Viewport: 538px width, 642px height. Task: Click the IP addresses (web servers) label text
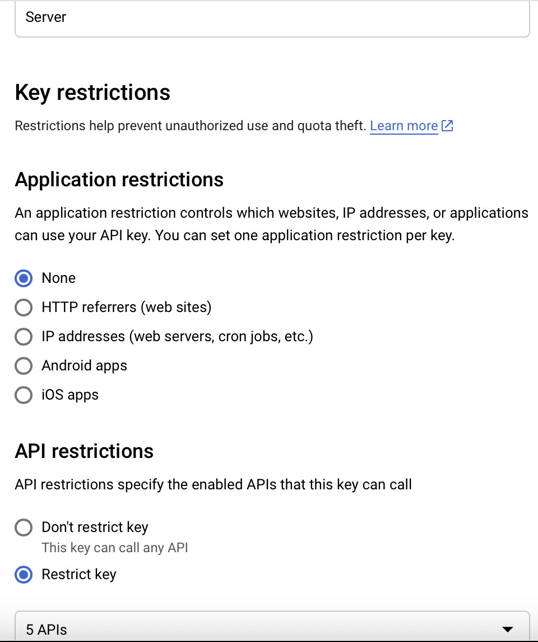178,337
